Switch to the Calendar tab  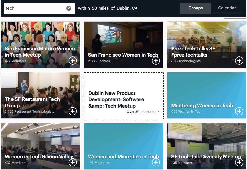[x=227, y=8]
